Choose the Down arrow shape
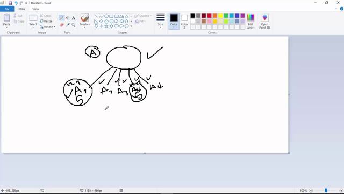344x194 pixels. tap(96, 26)
